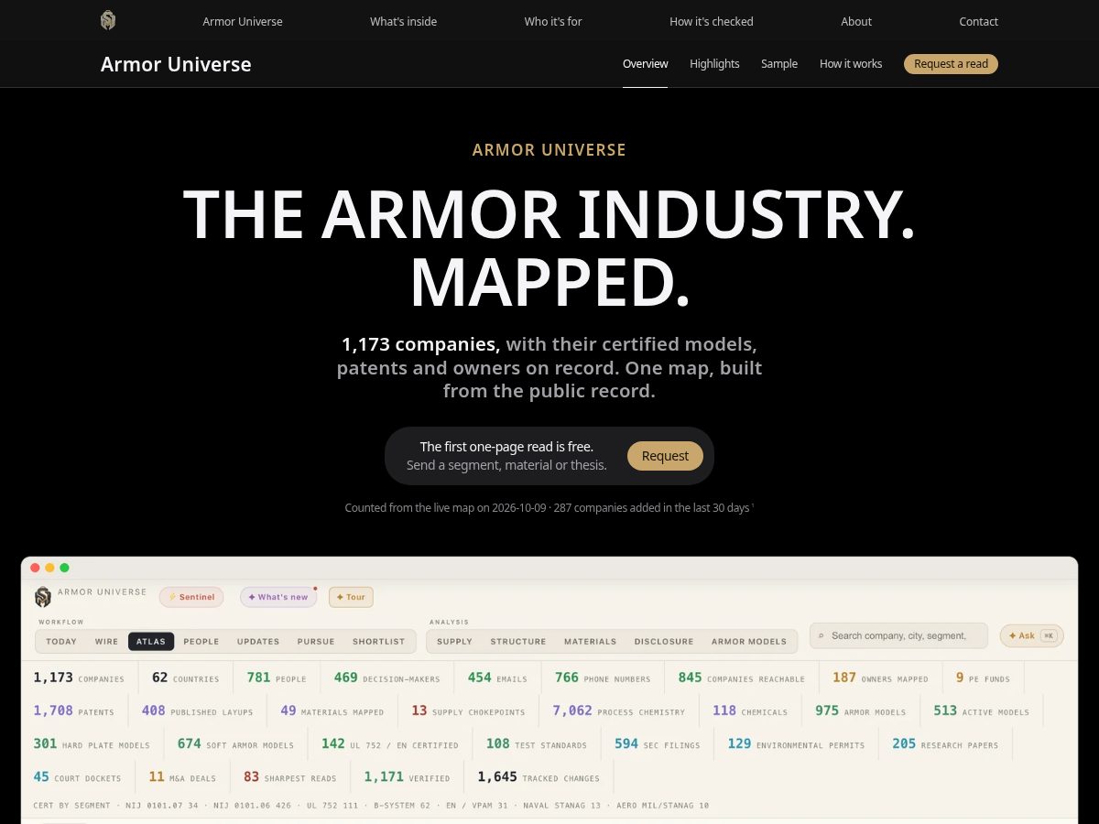1099x824 pixels.
Task: Click the Ask button
Action: pos(1031,635)
